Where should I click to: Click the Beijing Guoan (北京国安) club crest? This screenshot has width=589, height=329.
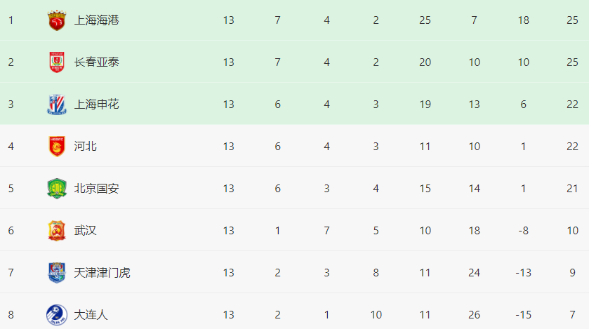(56, 189)
